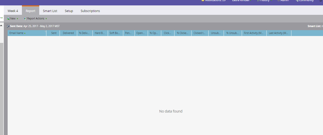Click the Report Actions pie chart icon
This screenshot has width=323, height=135.
coord(25,18)
